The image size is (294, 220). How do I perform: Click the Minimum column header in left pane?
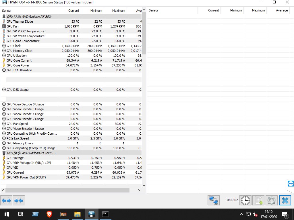92,11
